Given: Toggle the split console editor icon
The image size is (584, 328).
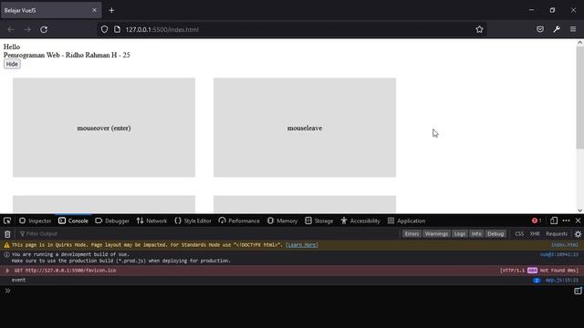Looking at the screenshot, I should [578, 291].
